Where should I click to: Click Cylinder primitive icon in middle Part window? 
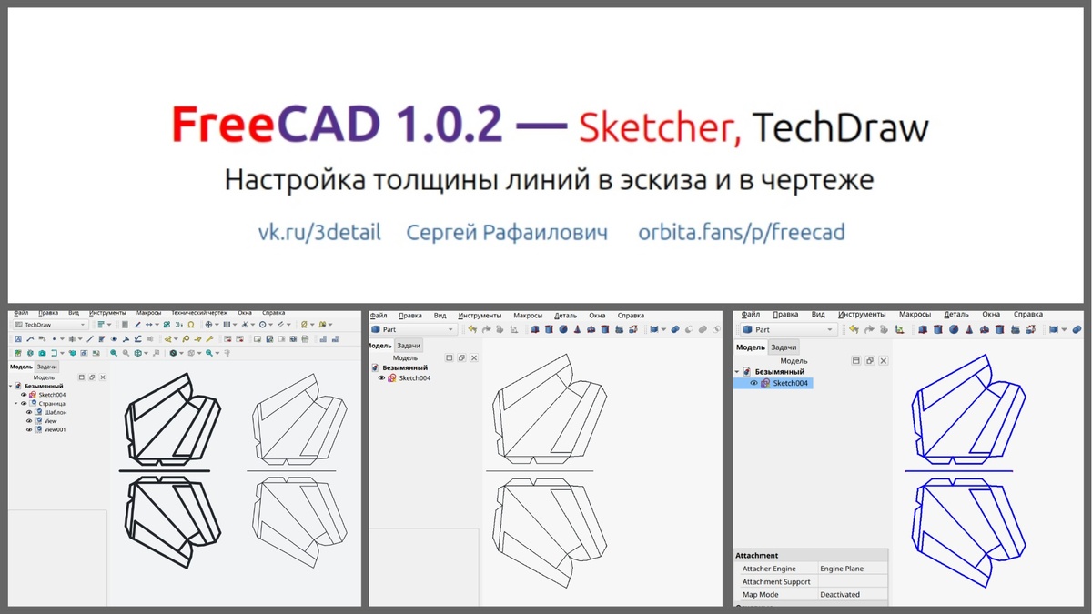549,329
